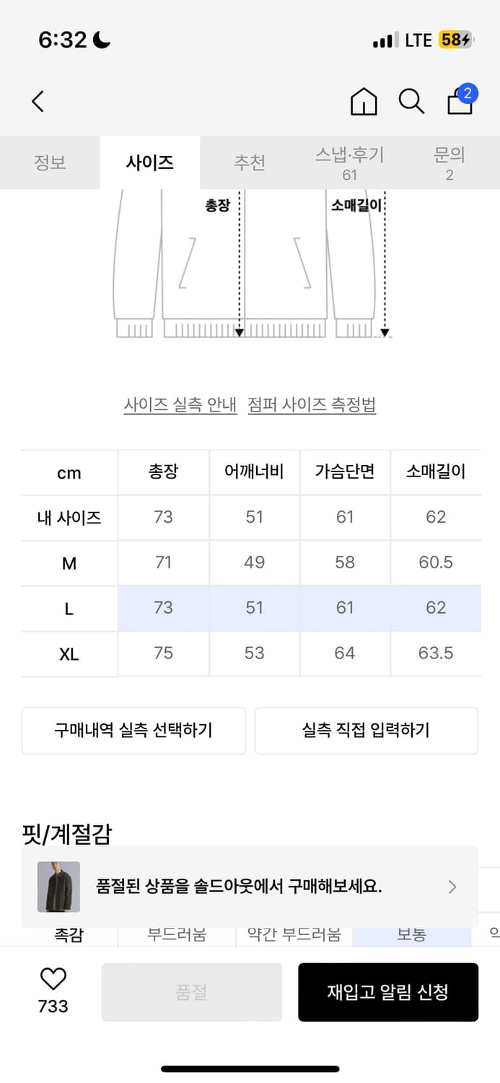
Task: Expand the sold-out banner chevron
Action: (452, 887)
